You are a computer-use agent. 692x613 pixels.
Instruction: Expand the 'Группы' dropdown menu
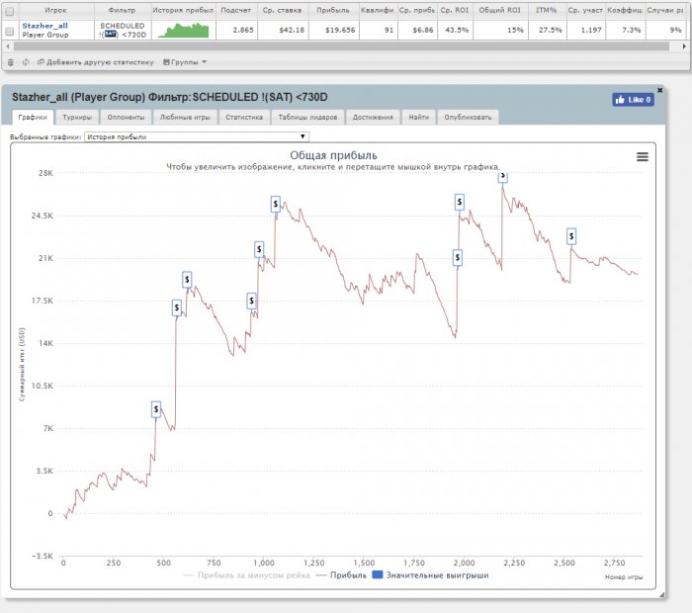tap(184, 62)
